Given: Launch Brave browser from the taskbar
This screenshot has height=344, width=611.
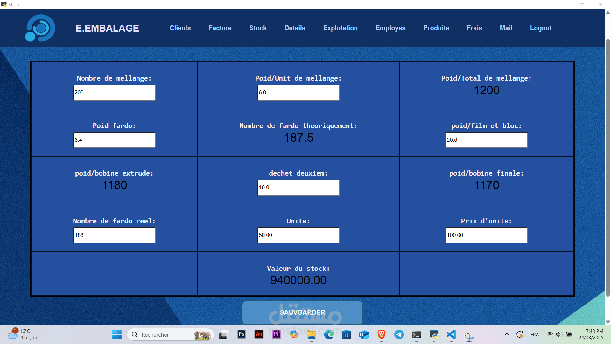Looking at the screenshot, I should click(x=381, y=334).
